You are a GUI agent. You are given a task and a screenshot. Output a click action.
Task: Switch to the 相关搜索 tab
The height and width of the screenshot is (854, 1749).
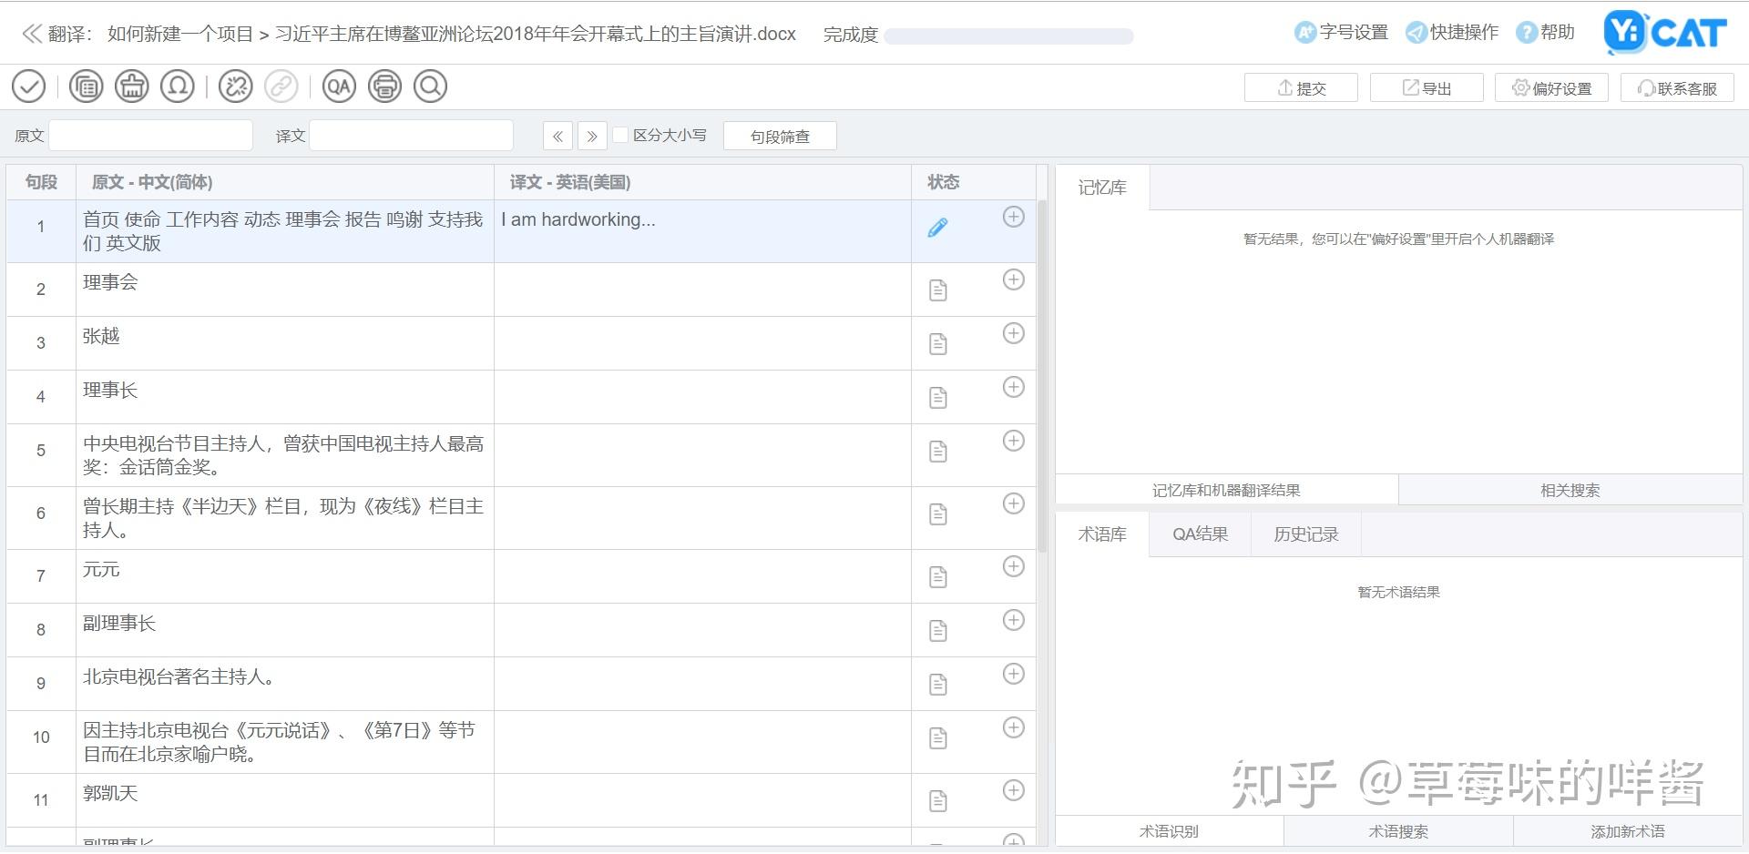[1570, 490]
